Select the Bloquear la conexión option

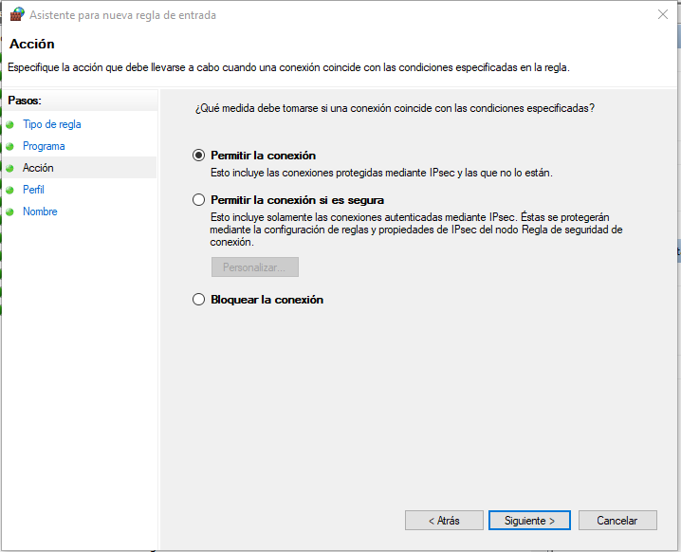click(x=198, y=300)
